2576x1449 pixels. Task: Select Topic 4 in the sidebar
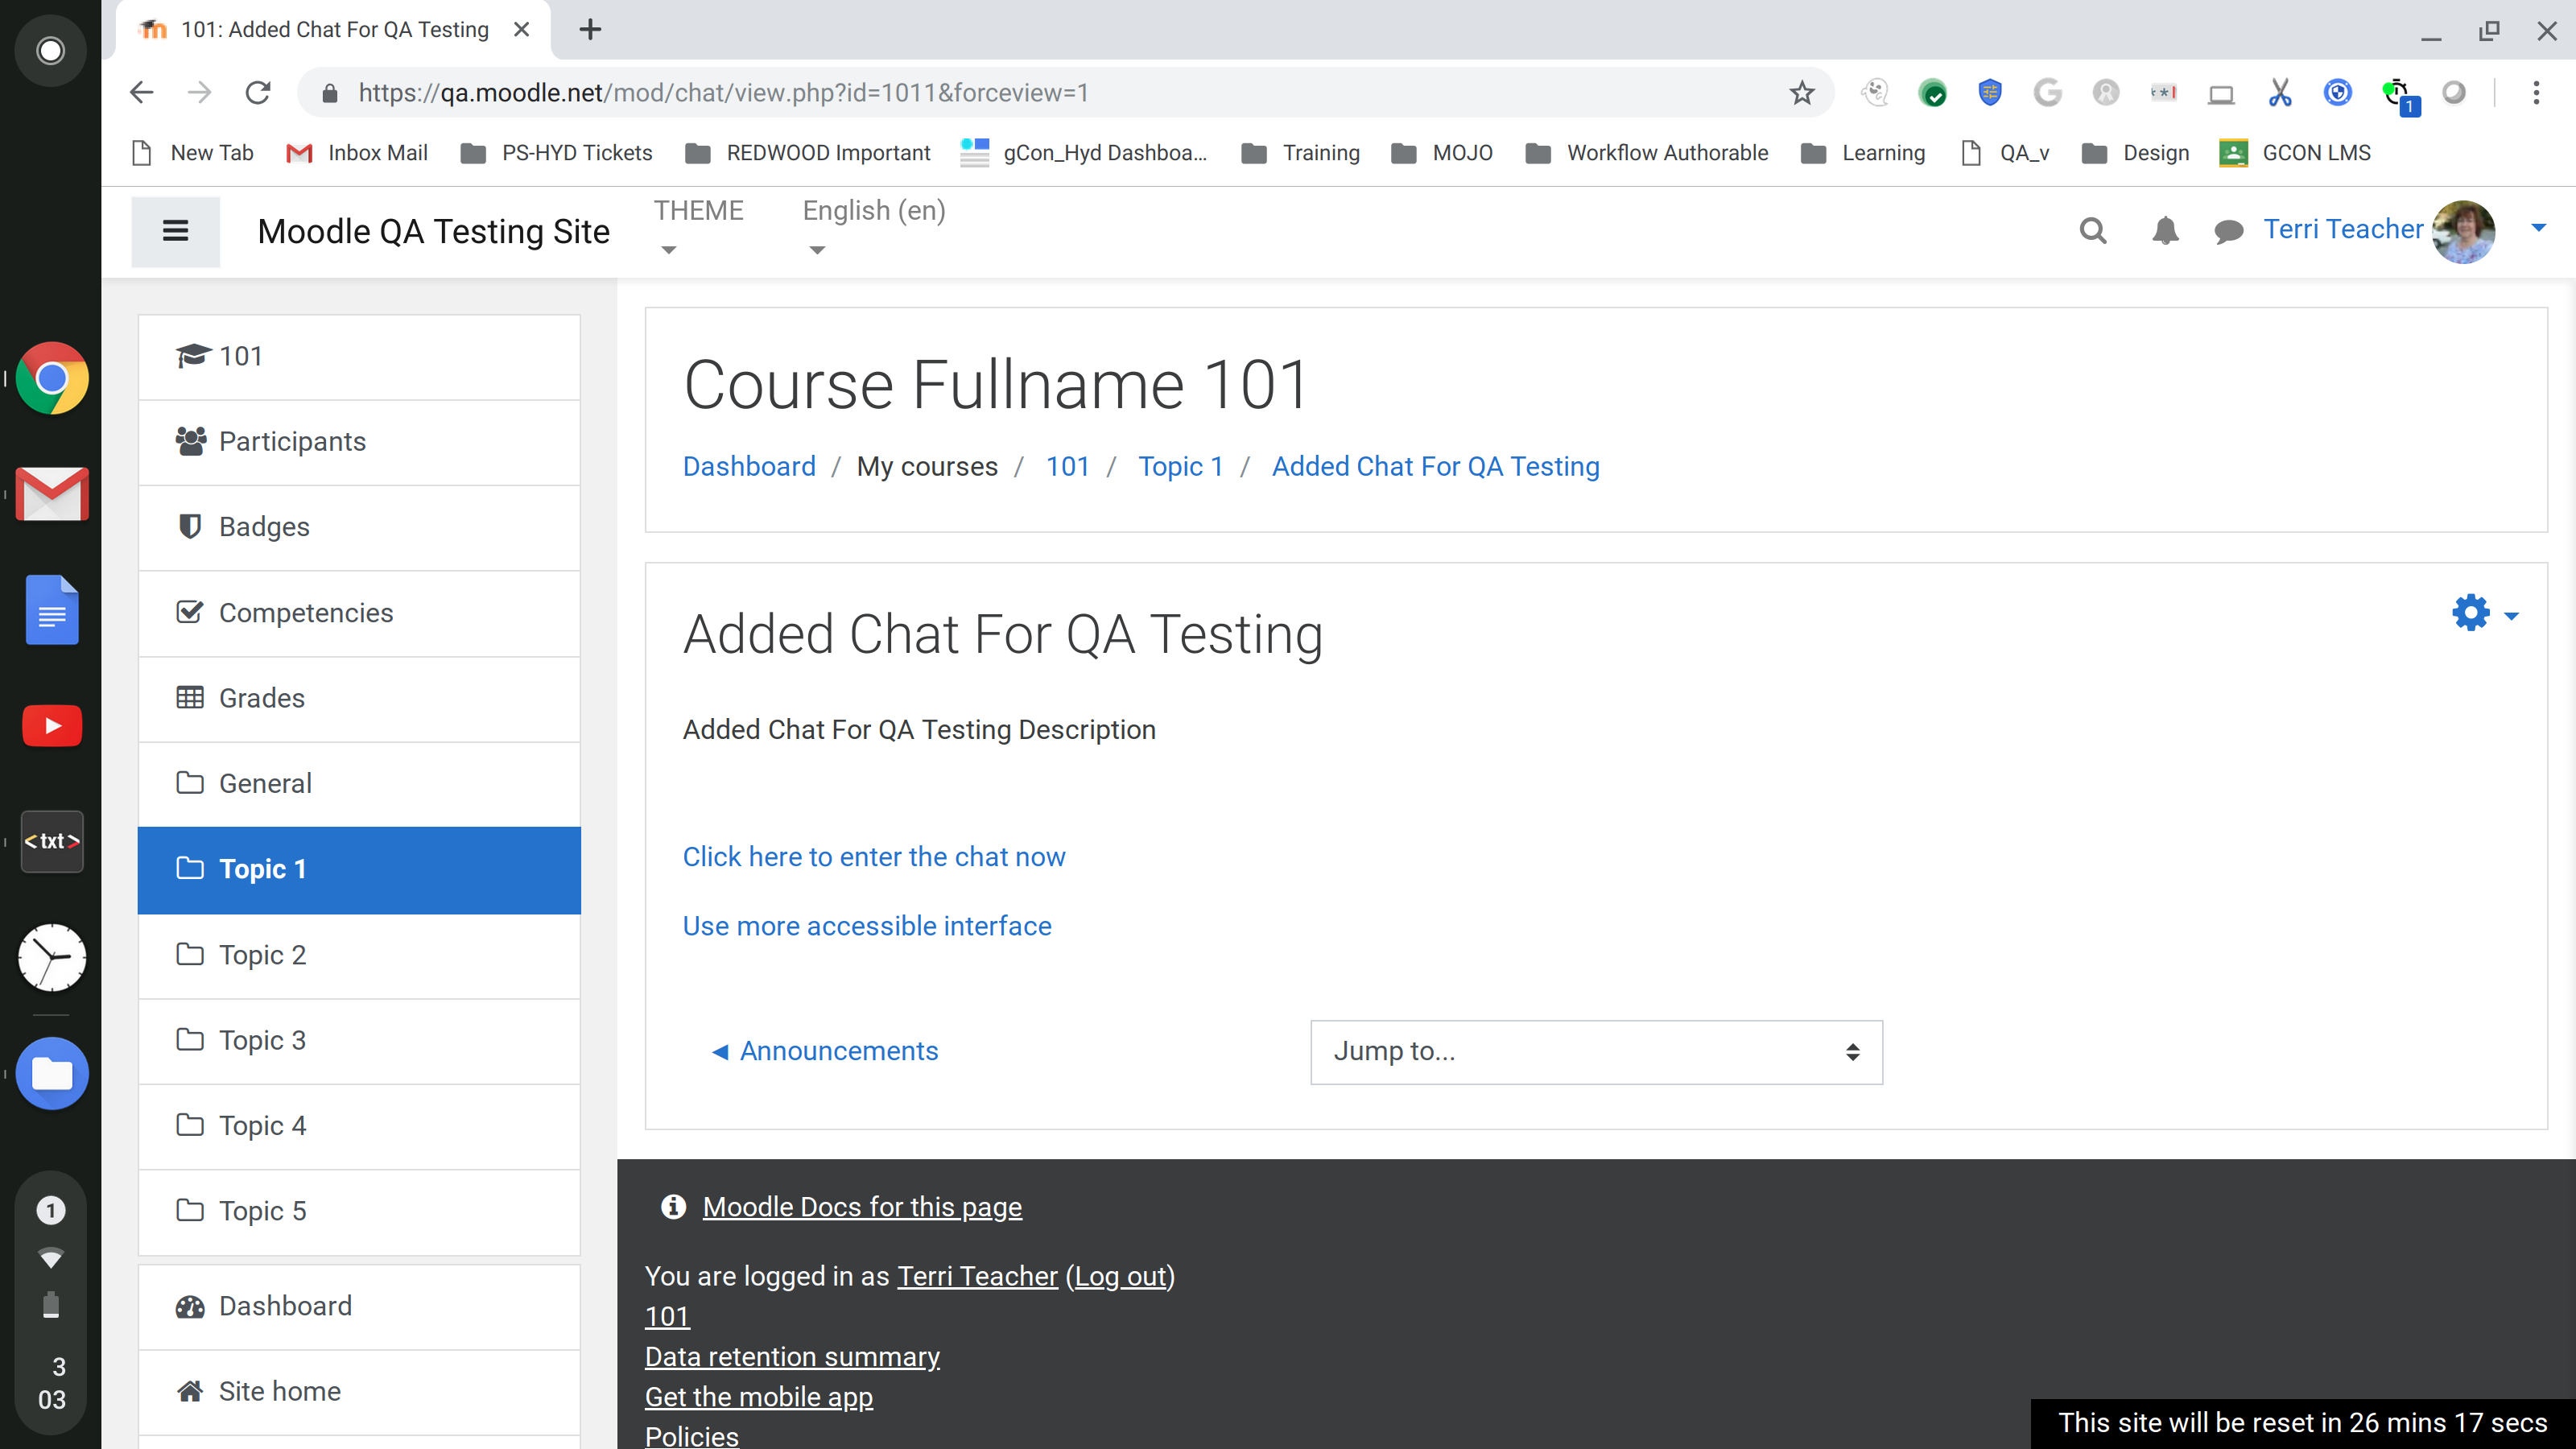click(359, 1126)
